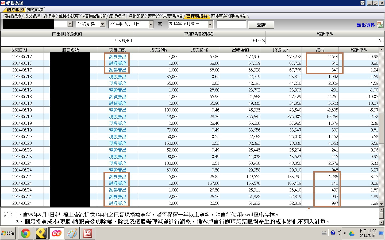Click the 損益 column header
This screenshot has width=385, height=240.
click(320, 50)
